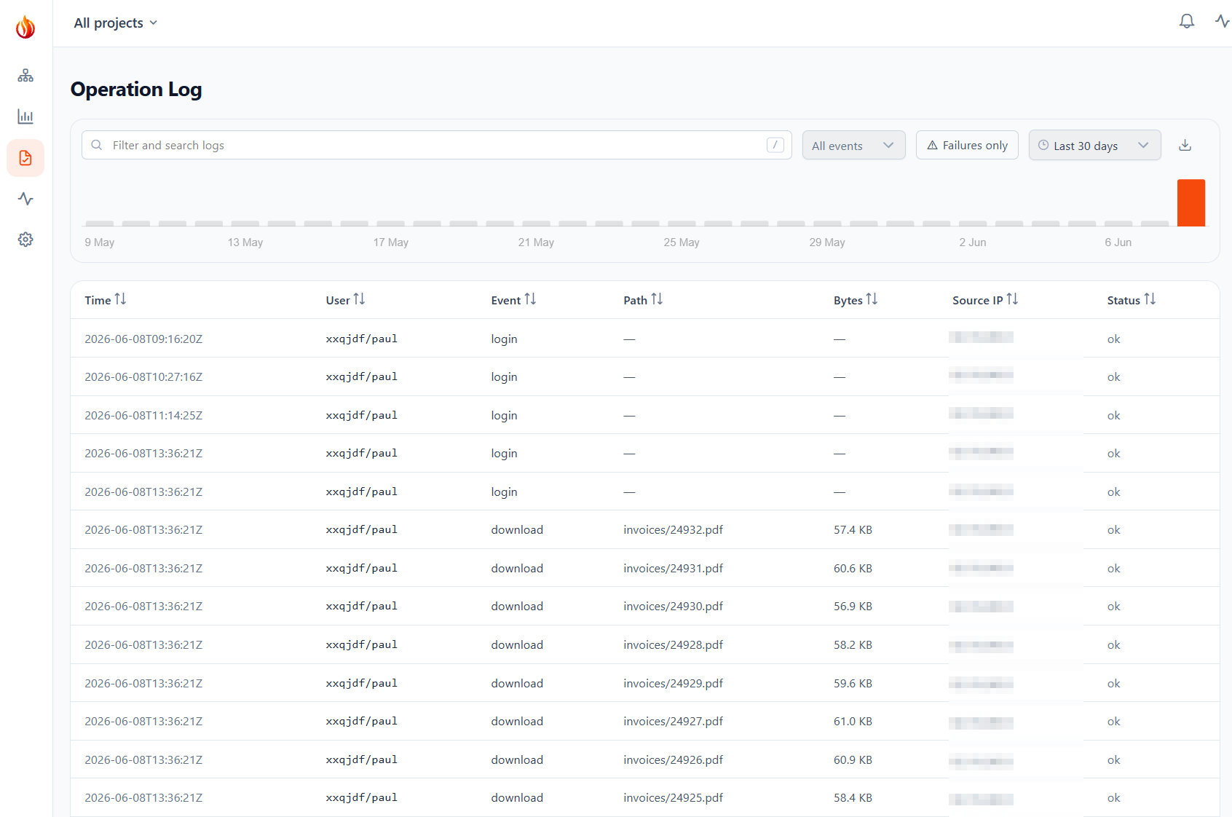
Task: Focus the Filter and search logs field
Action: click(437, 145)
